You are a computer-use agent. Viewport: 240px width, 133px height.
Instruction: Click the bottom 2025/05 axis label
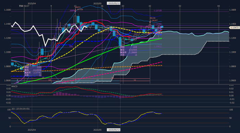click(97, 130)
